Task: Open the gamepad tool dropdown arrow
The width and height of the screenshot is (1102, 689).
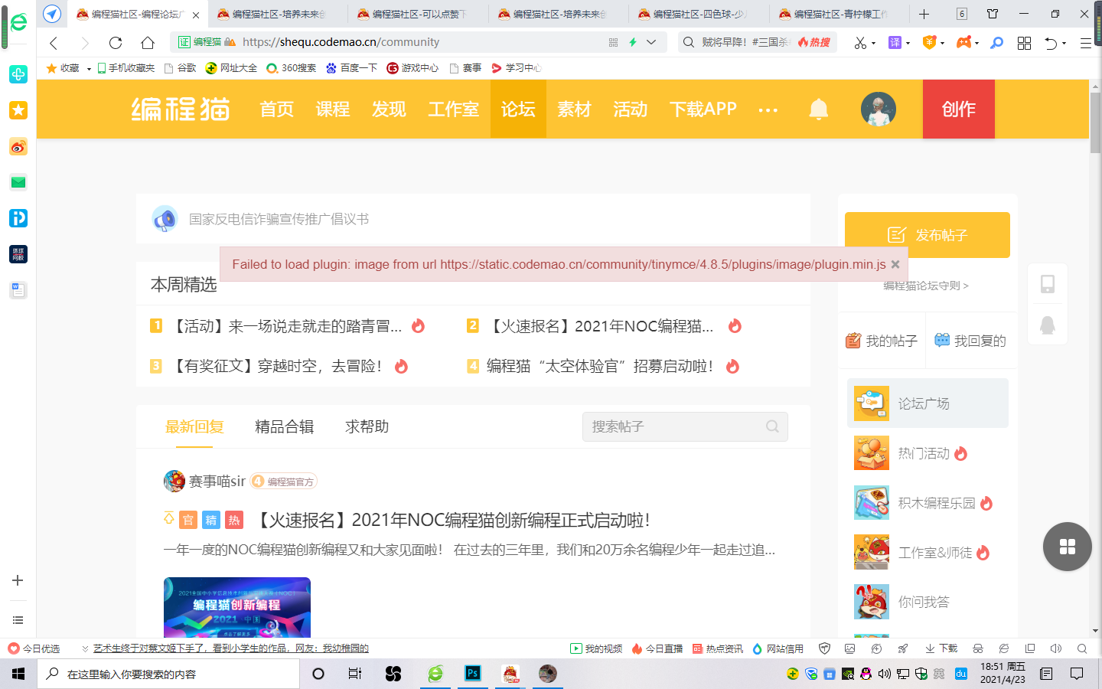Action: pyautogui.click(x=976, y=44)
